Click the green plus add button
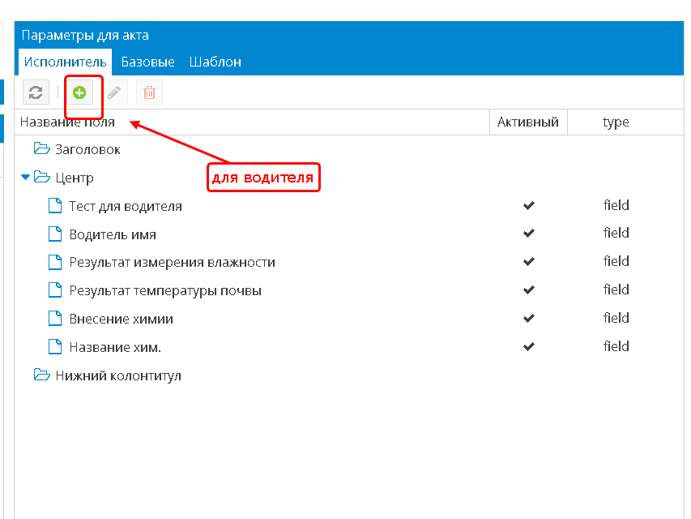The image size is (691, 519). pos(79,92)
